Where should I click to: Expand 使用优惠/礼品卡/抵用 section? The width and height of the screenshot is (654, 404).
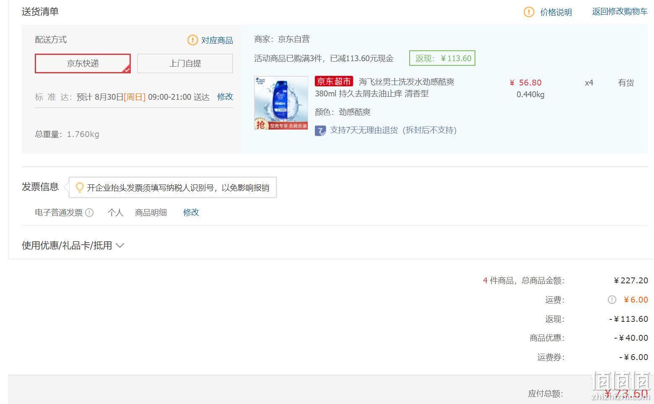pos(73,246)
